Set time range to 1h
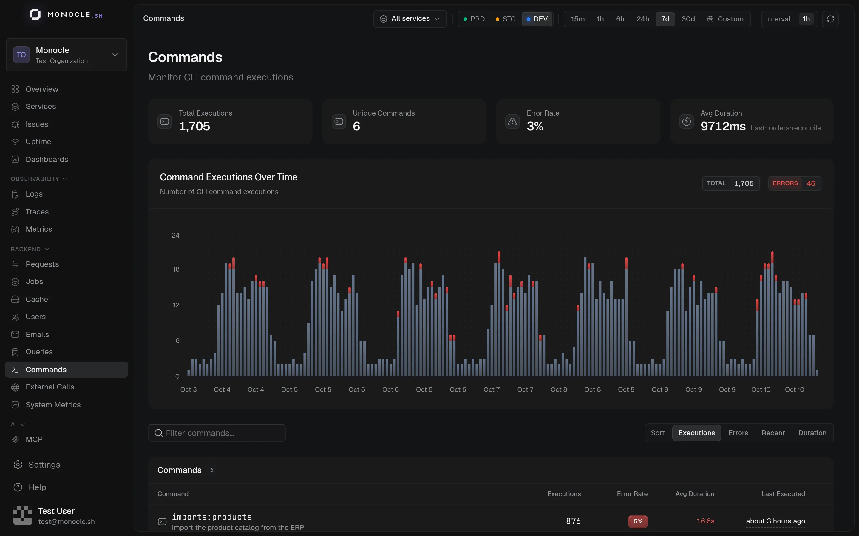 tap(600, 19)
